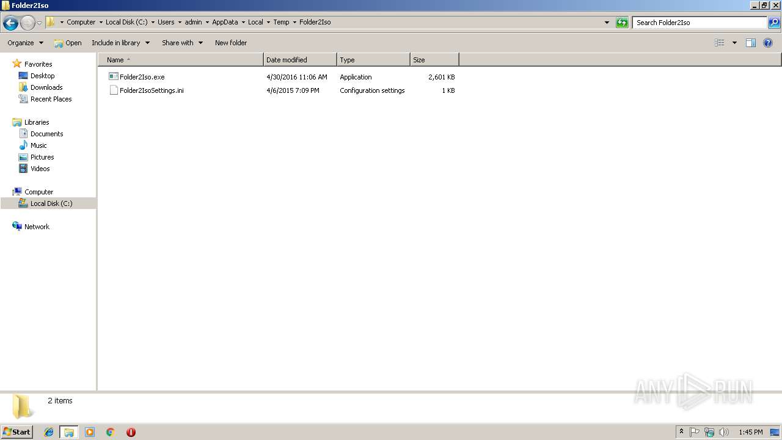
Task: Click the search magnifier icon
Action: 774,23
